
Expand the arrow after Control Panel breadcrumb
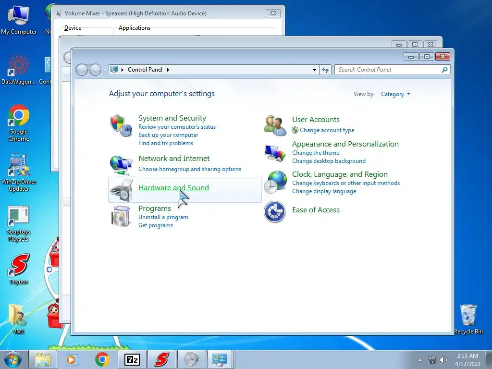[168, 70]
